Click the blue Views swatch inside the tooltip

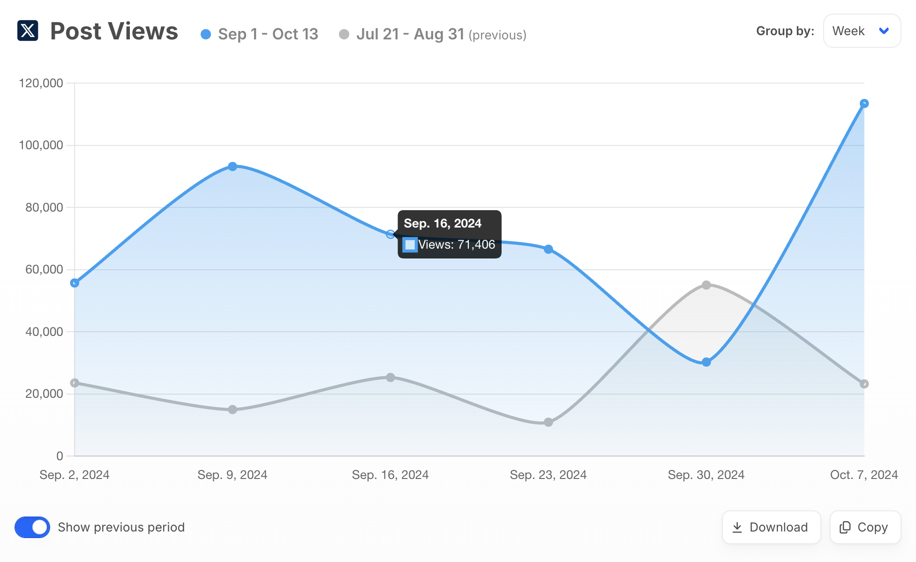click(410, 244)
